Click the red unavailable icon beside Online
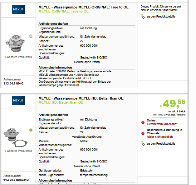The image size is (196, 185). pyautogui.click(x=143, y=122)
